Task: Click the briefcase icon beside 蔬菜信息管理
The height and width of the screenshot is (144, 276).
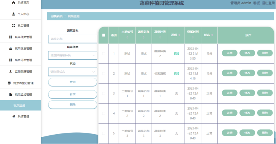Action: 11,49
